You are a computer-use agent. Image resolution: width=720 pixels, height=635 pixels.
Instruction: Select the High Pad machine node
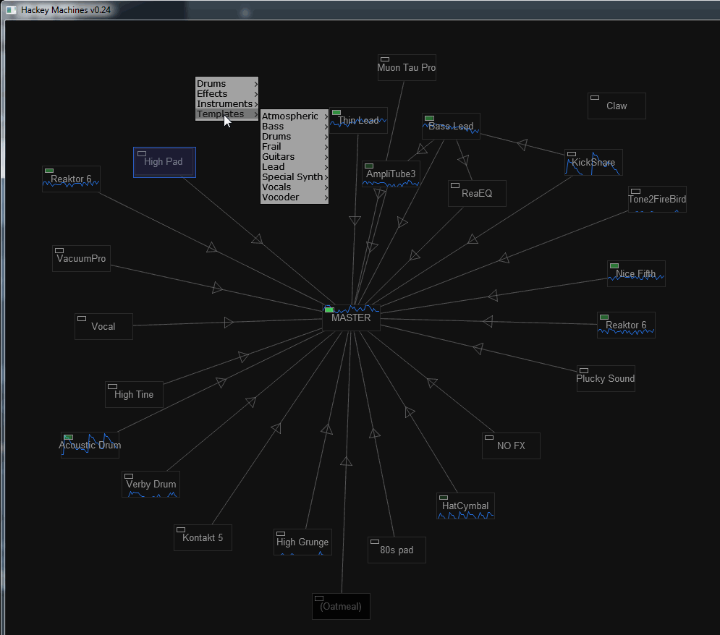click(x=164, y=162)
